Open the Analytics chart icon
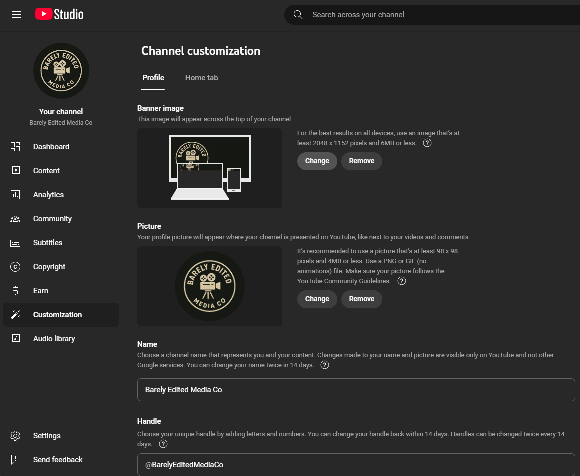This screenshot has height=476, width=580. pos(15,195)
